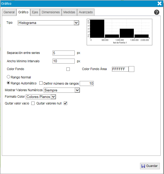
Task: Uncheck Quitar valores null checkbox
Action: (66, 103)
